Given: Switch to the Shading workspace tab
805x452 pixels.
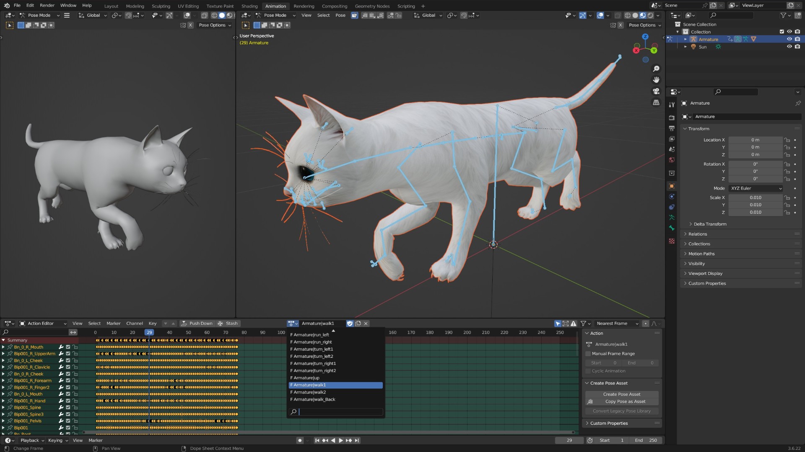Looking at the screenshot, I should 249,6.
